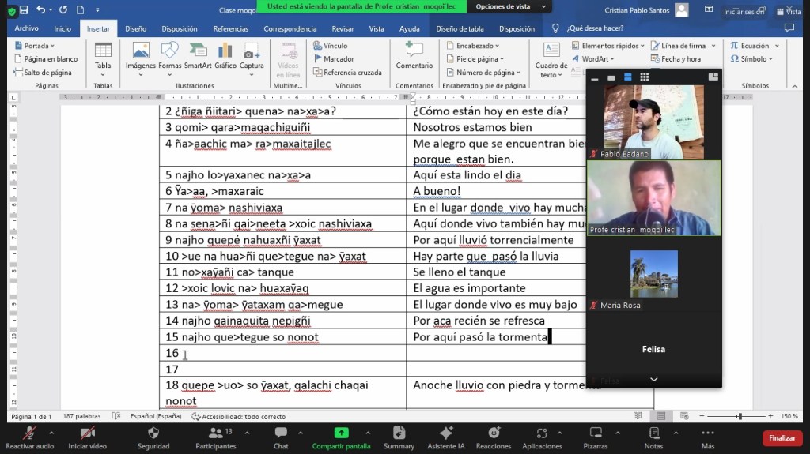
Task: Open the SmartArt graphic tool
Action: click(197, 55)
